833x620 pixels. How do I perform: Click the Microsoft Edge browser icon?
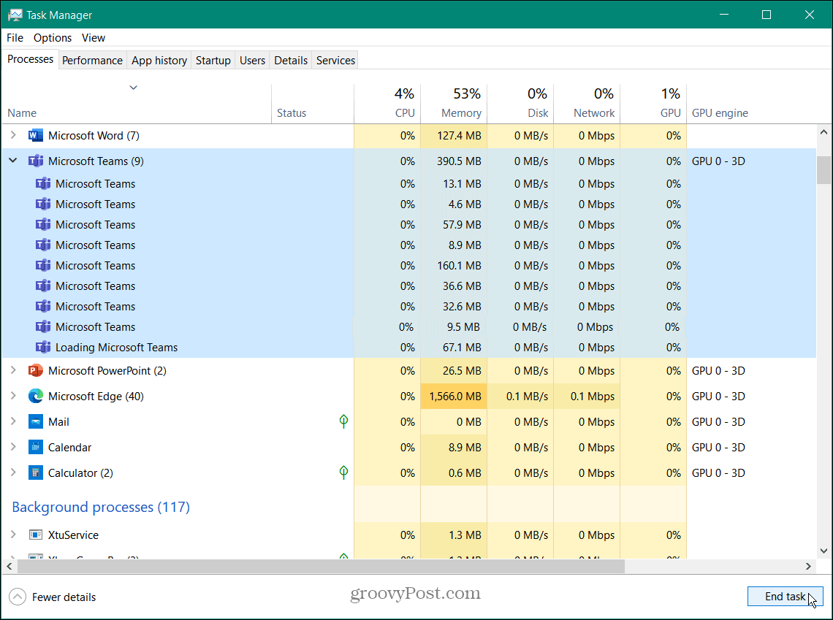[35, 396]
